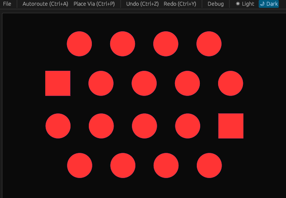This screenshot has width=286, height=198.
Task: Click the first circular pad in the top row
Action: point(79,44)
